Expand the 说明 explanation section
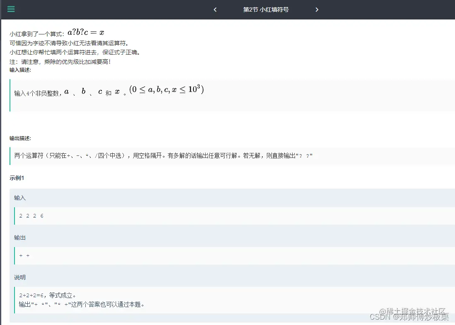455x325 pixels. (20, 277)
